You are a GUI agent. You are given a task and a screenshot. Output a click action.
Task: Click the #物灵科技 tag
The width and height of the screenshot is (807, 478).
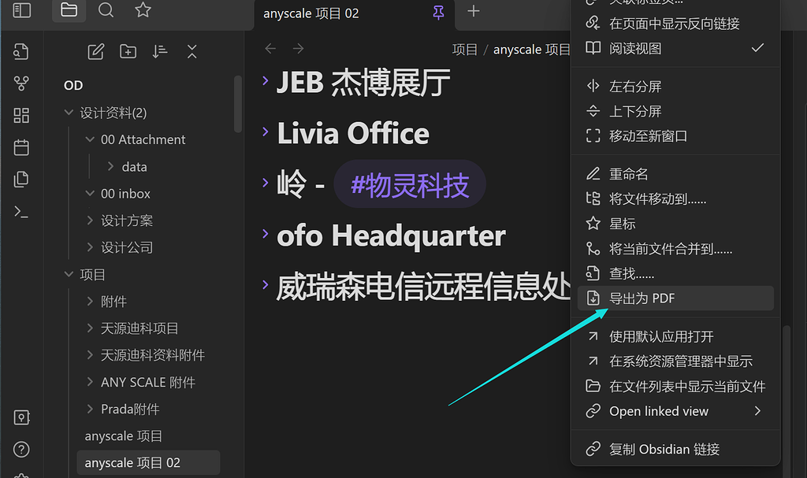410,184
